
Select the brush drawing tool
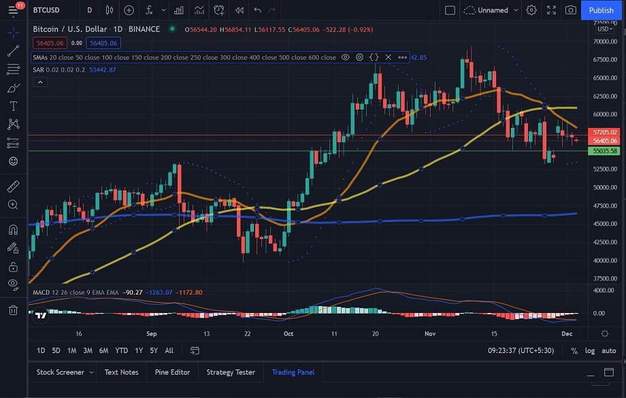pos(13,88)
